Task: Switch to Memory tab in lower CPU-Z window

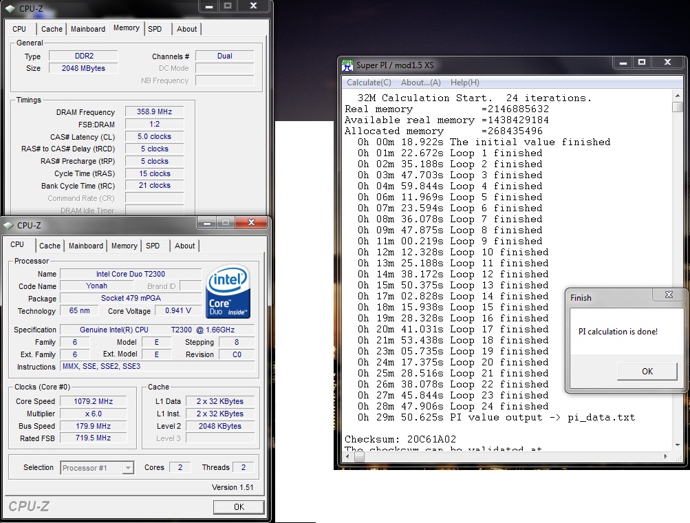Action: pos(124,246)
